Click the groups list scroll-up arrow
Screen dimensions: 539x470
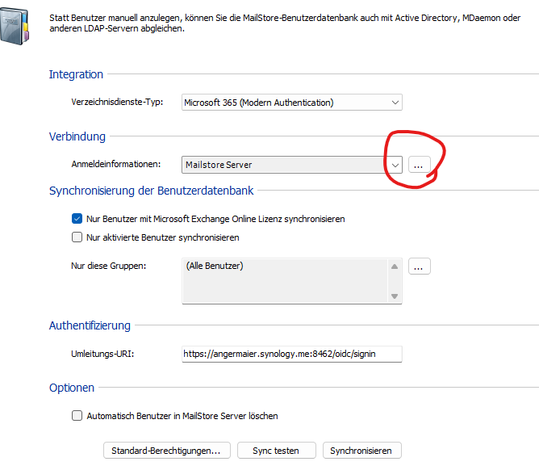395,266
